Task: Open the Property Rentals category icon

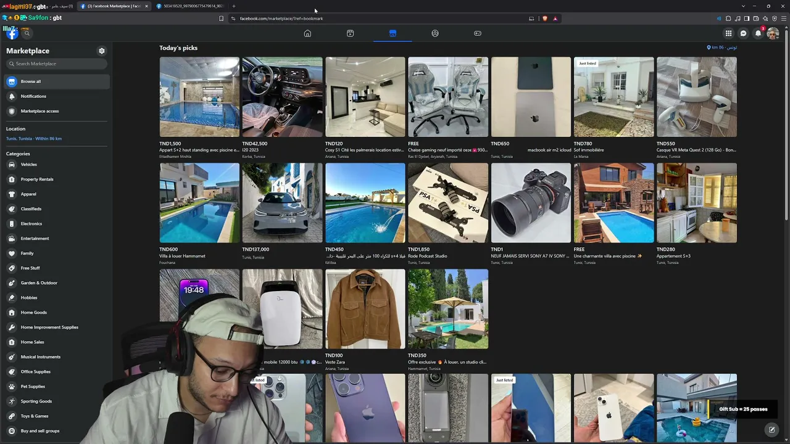Action: pyautogui.click(x=11, y=179)
